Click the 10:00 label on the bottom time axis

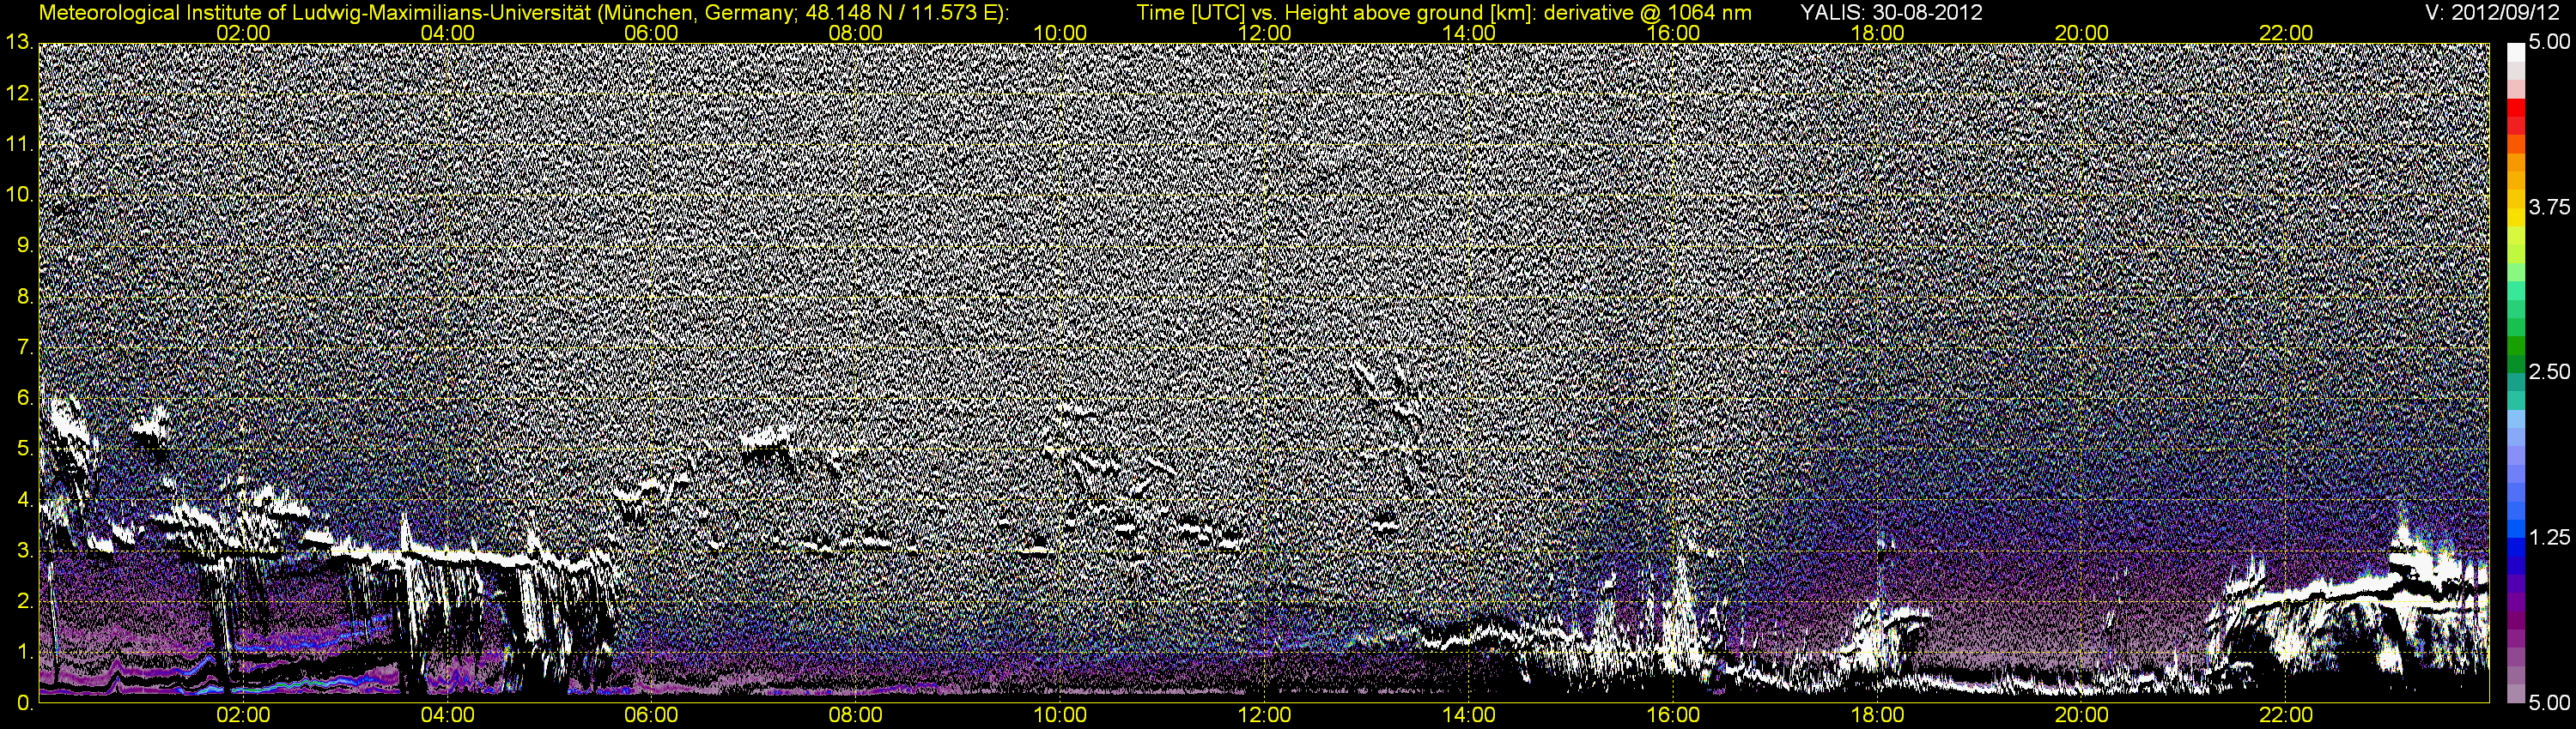(x=1060, y=715)
